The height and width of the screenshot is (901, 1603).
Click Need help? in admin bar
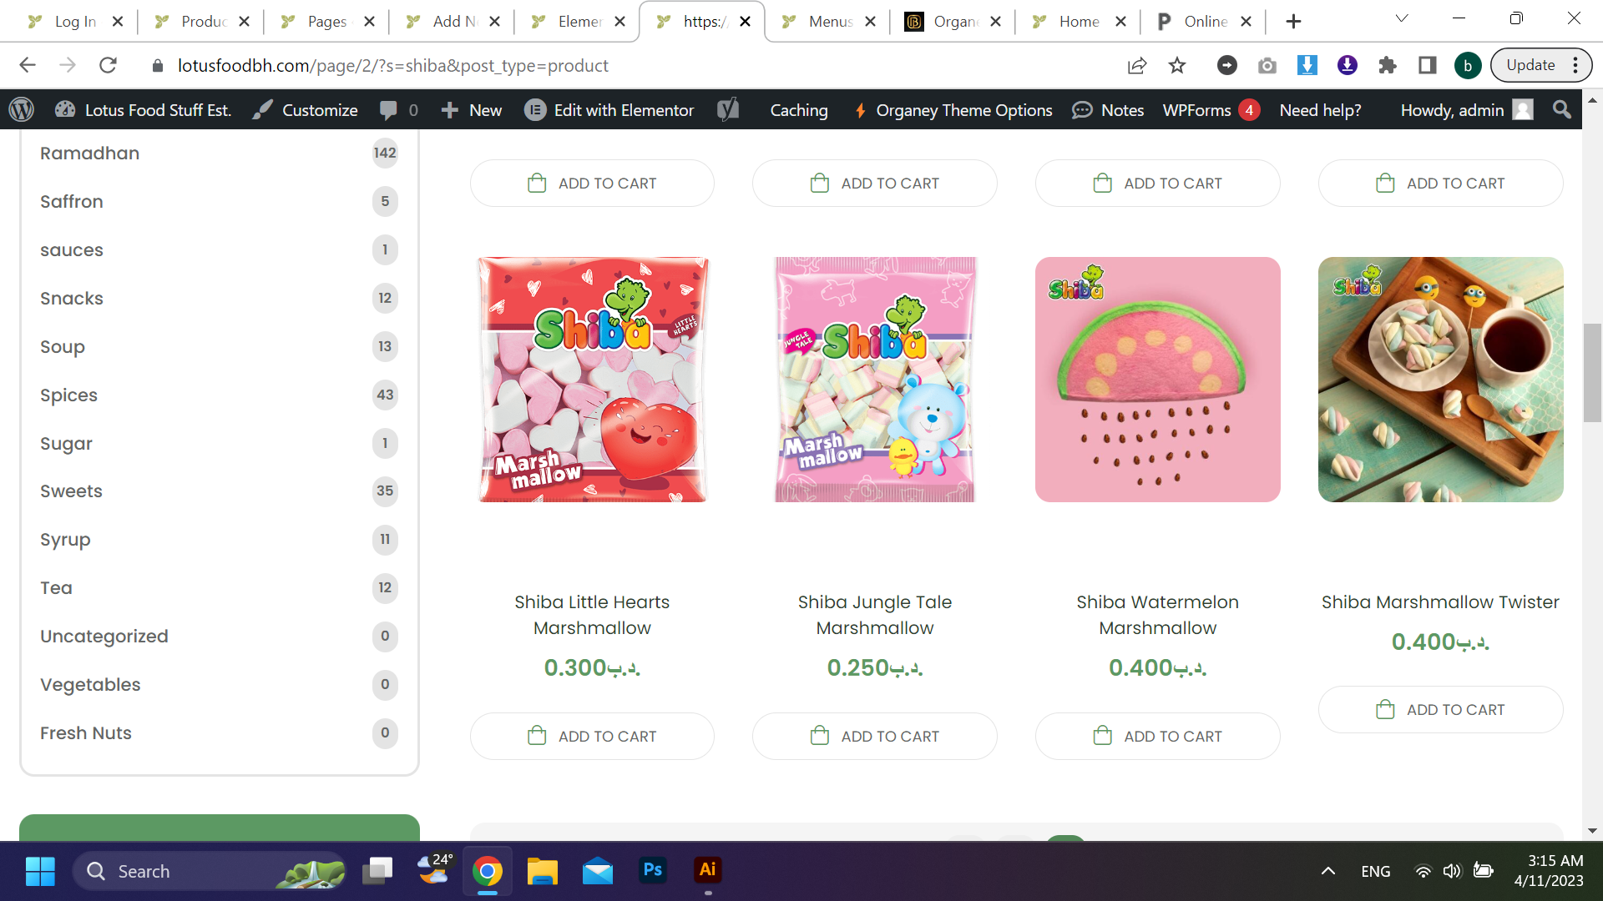point(1320,110)
